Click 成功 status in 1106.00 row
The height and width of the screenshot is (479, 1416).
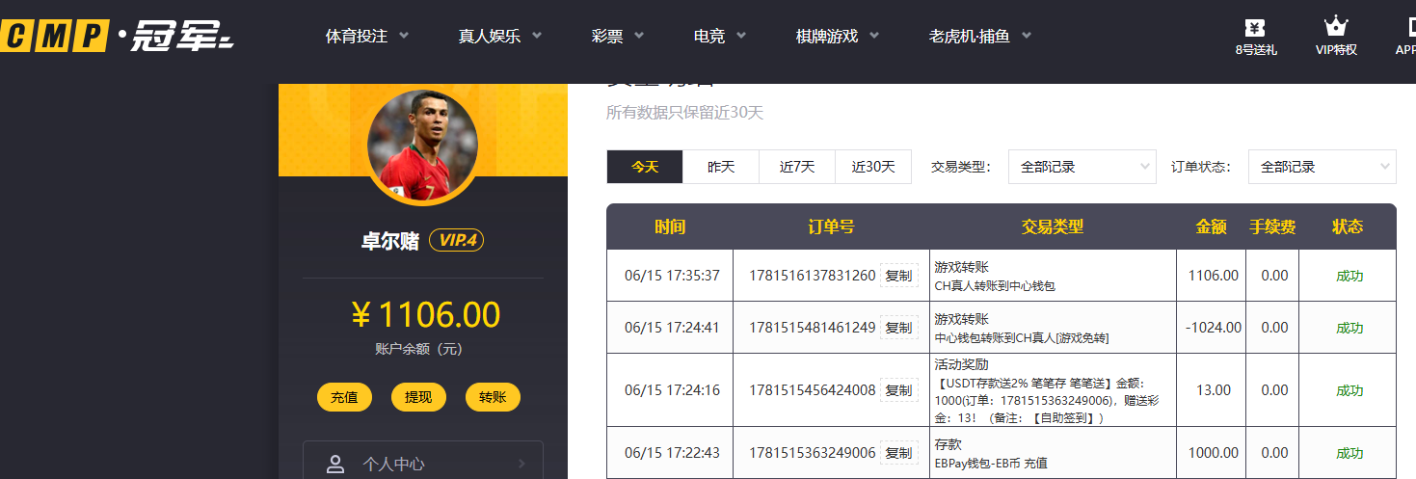pos(1349,276)
